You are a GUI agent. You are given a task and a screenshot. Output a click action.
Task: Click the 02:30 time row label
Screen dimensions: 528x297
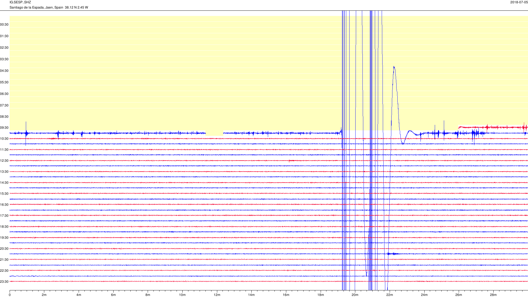tap(4, 48)
